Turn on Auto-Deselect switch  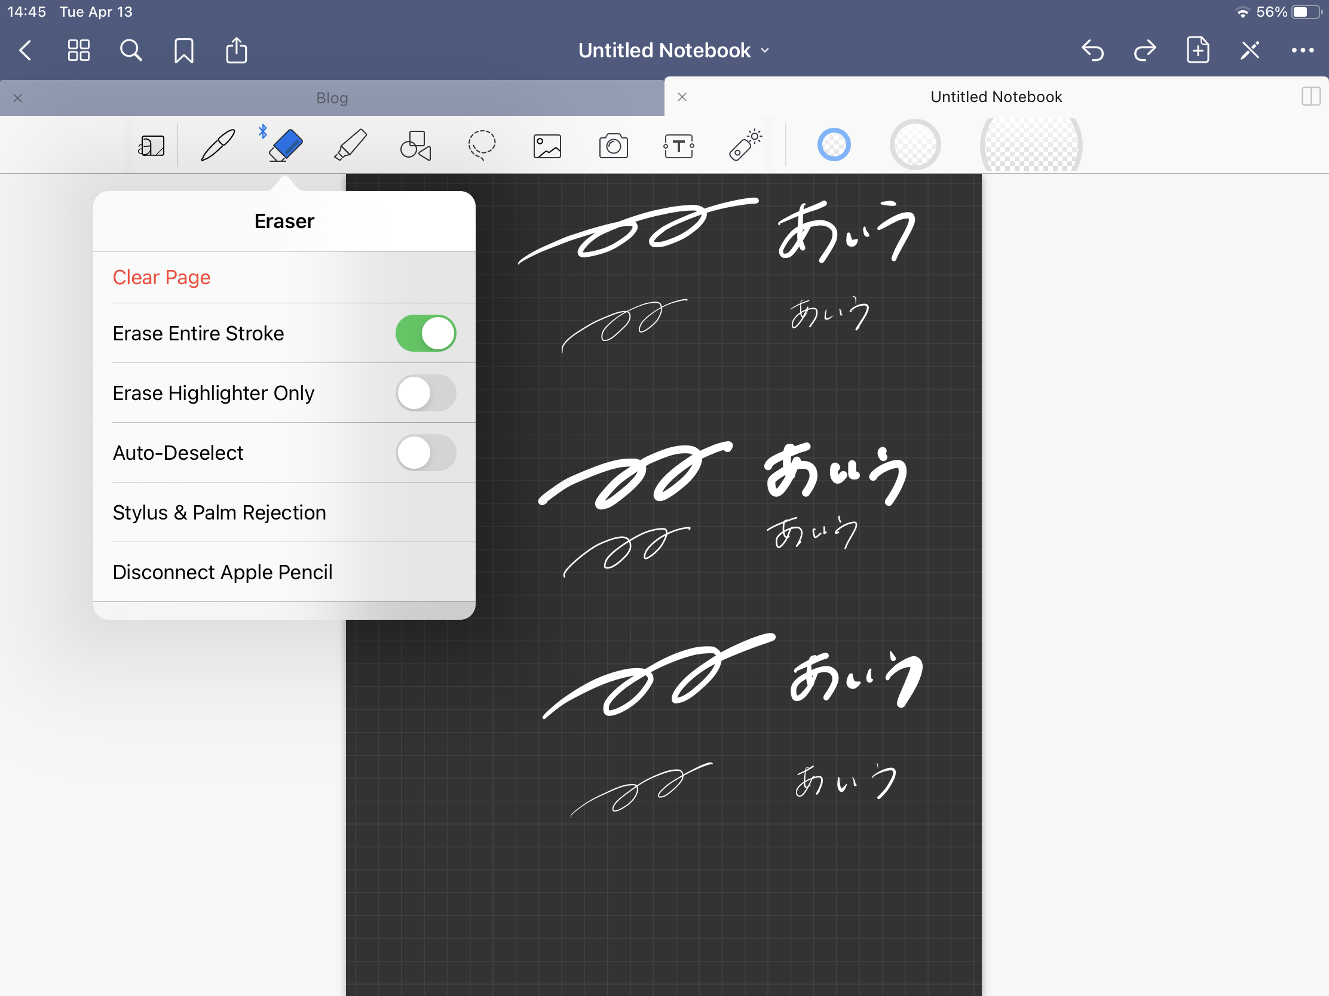coord(425,453)
